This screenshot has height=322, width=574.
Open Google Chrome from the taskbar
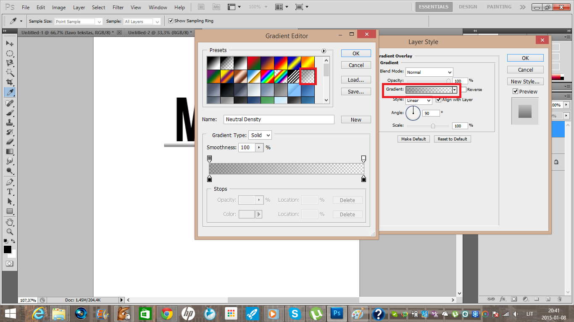pos(167,314)
